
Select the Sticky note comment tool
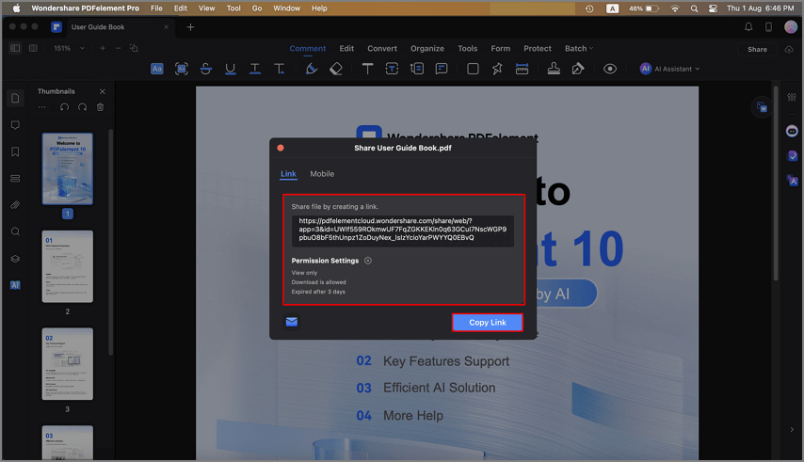(x=442, y=69)
